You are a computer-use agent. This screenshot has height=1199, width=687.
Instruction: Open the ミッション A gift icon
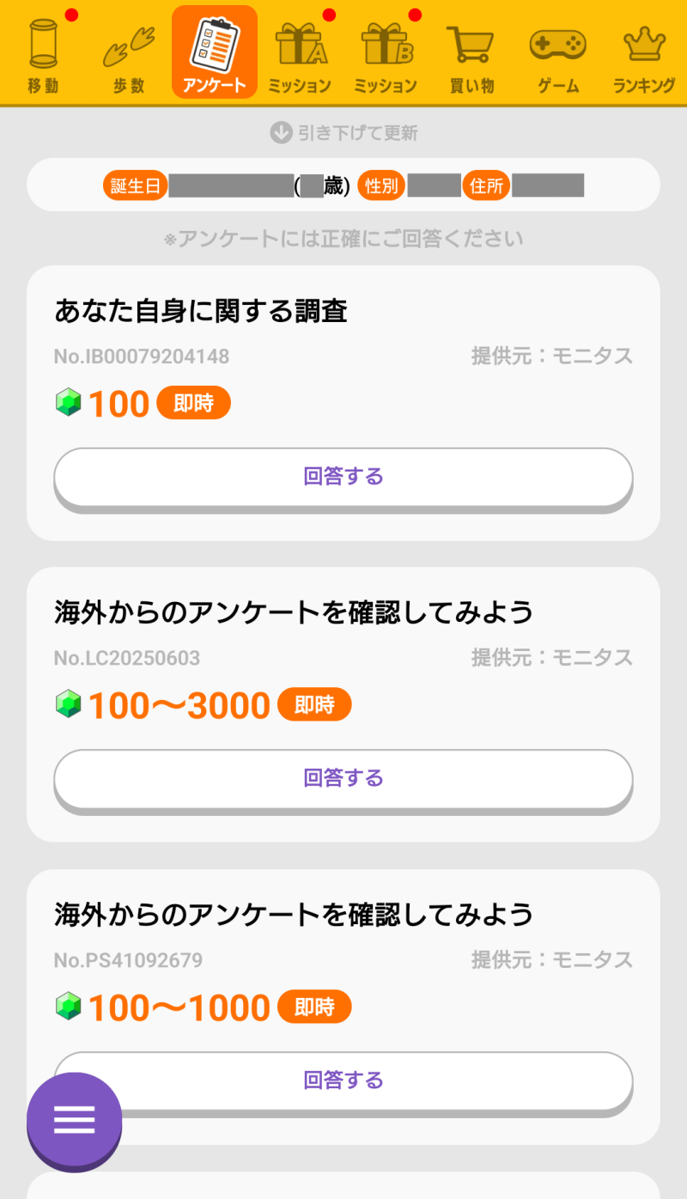[x=300, y=52]
